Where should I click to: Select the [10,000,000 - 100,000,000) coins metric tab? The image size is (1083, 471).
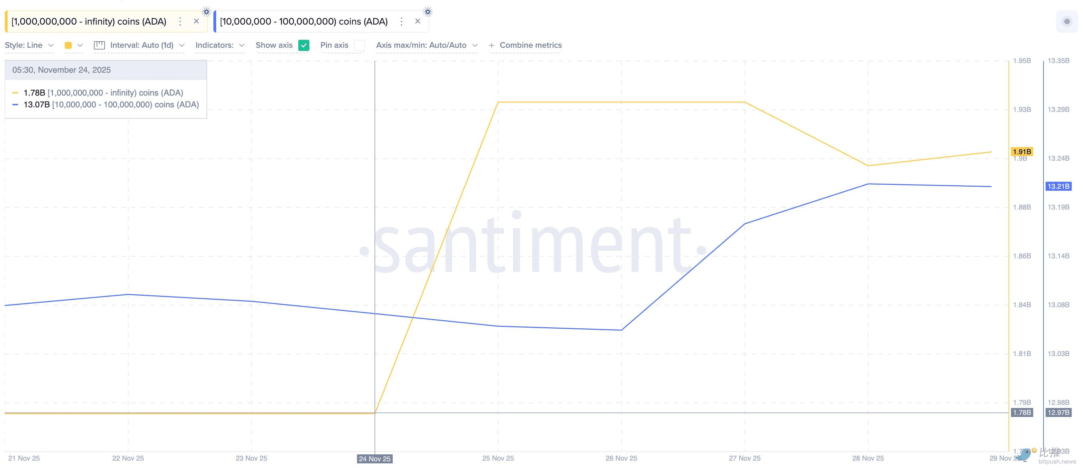(x=304, y=21)
